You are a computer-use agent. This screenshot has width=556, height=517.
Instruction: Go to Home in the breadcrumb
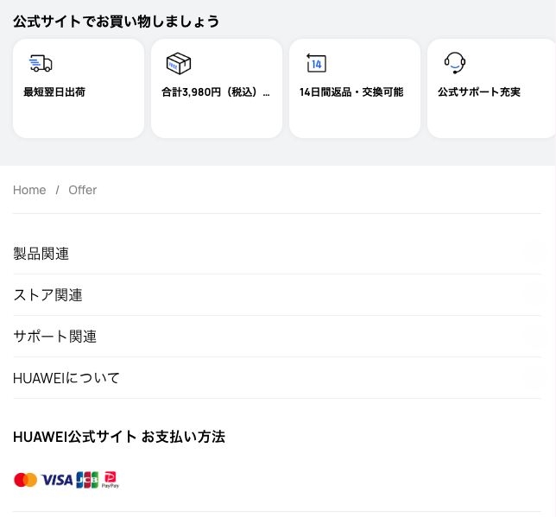[29, 190]
